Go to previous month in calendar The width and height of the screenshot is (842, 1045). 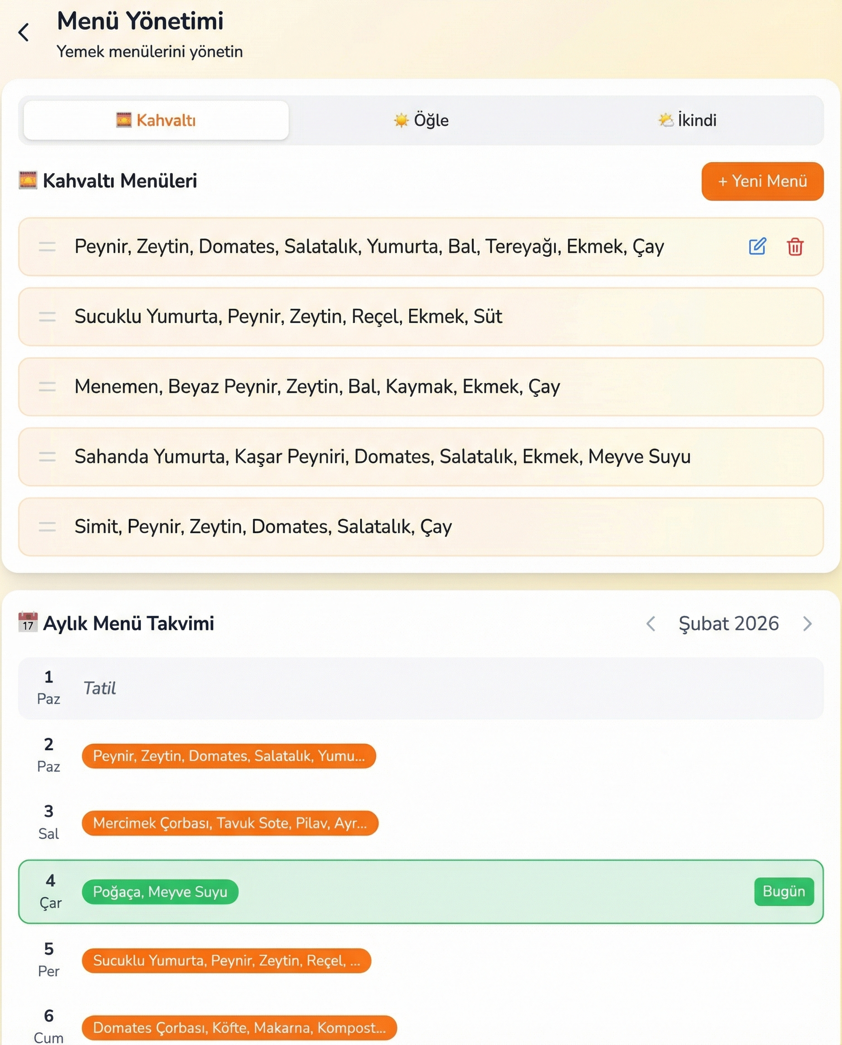click(651, 624)
